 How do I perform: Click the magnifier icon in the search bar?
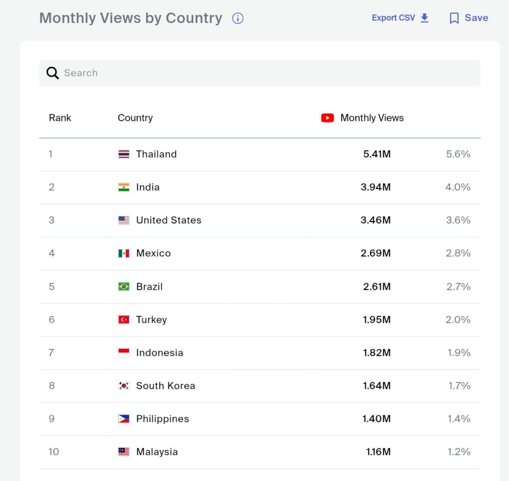(53, 73)
